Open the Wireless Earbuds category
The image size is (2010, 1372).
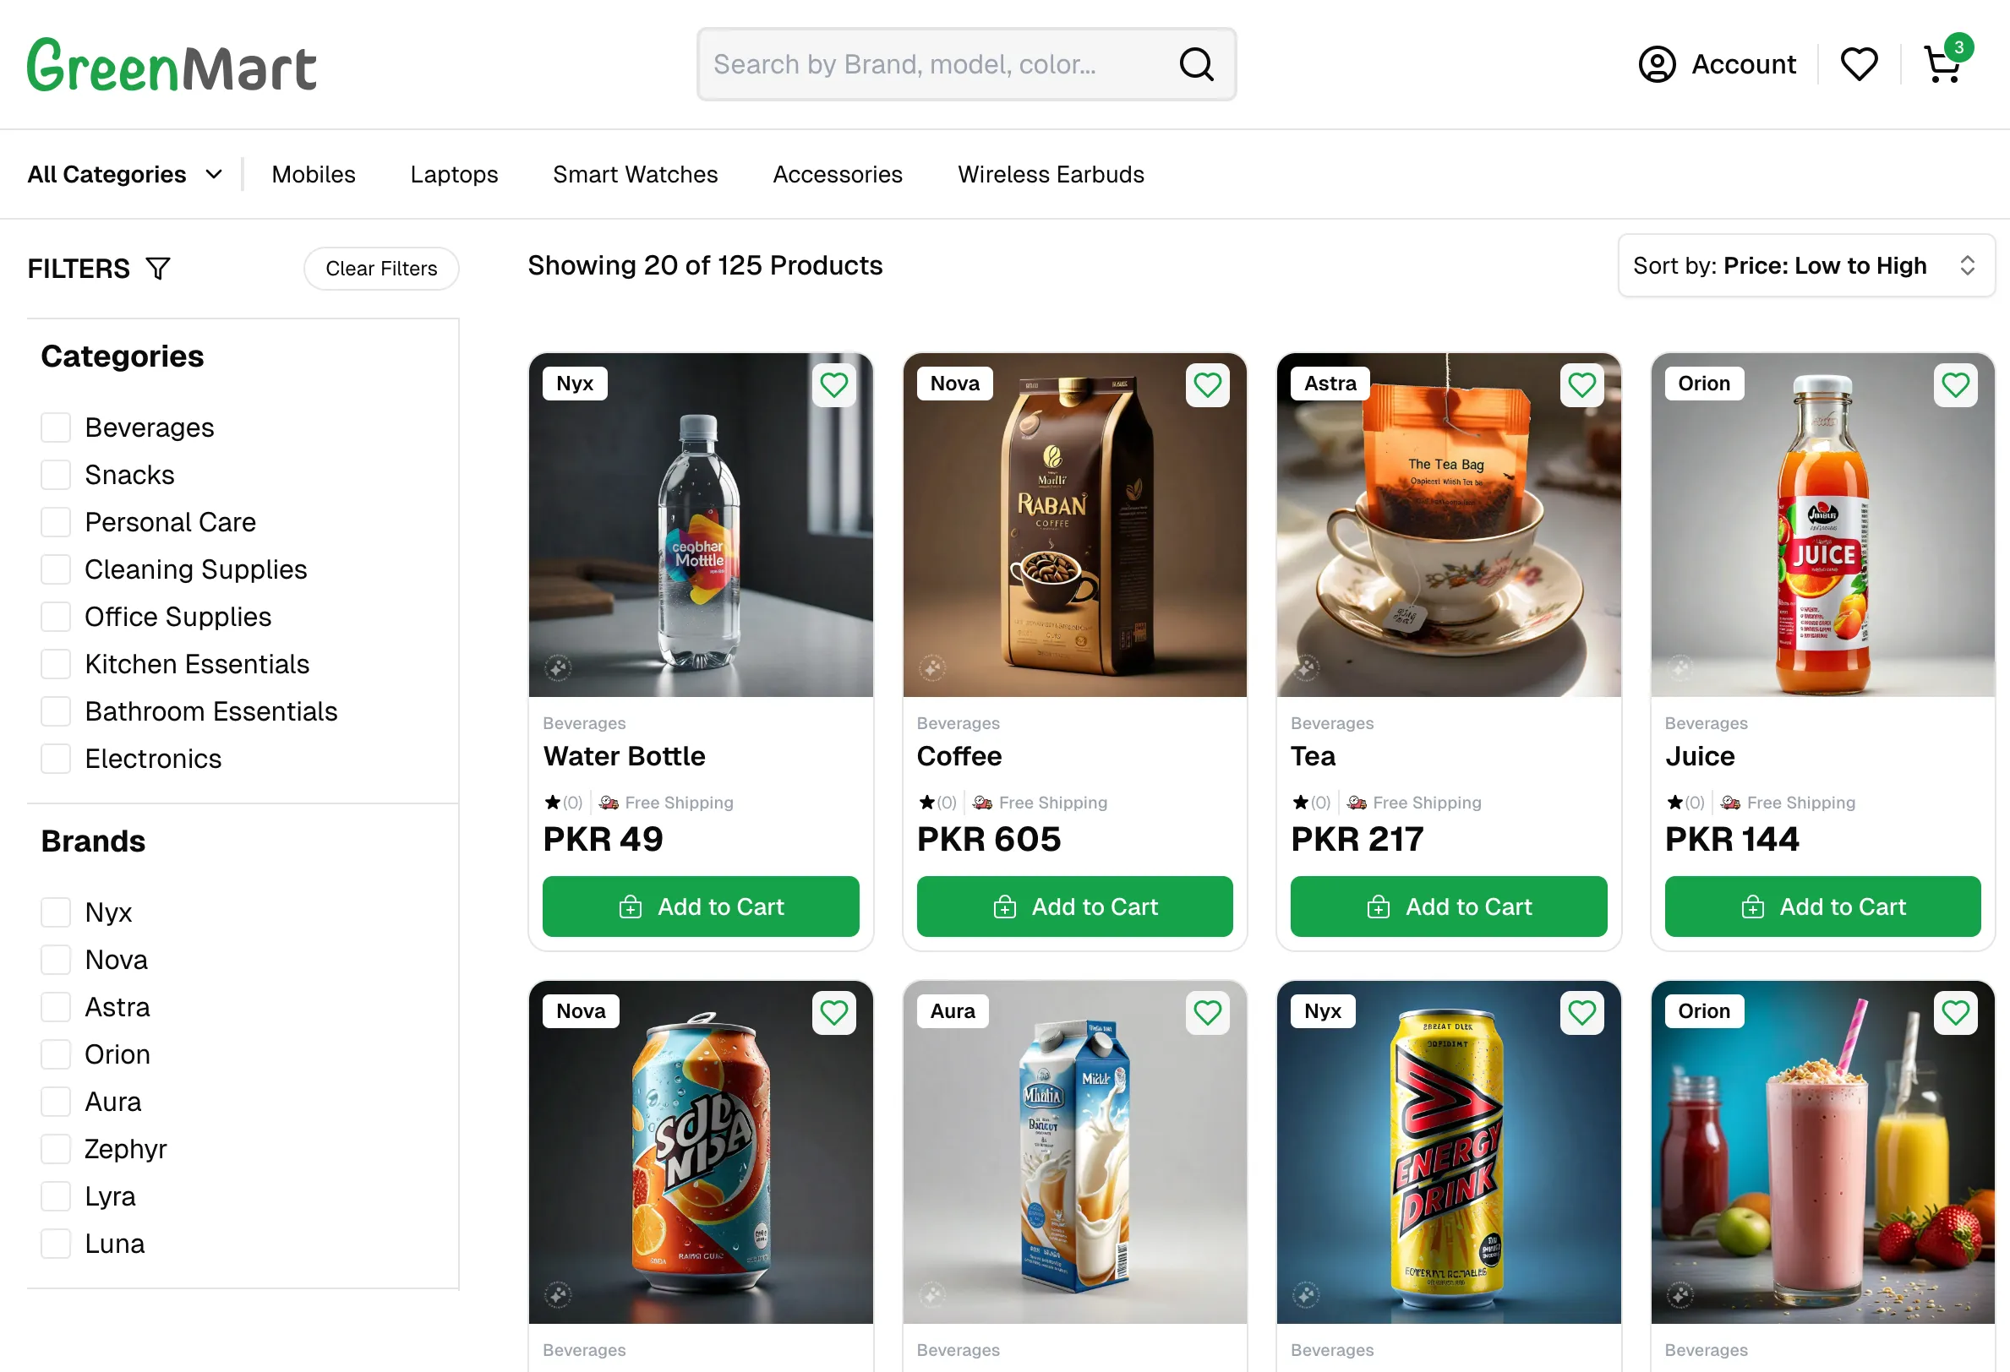(1050, 175)
